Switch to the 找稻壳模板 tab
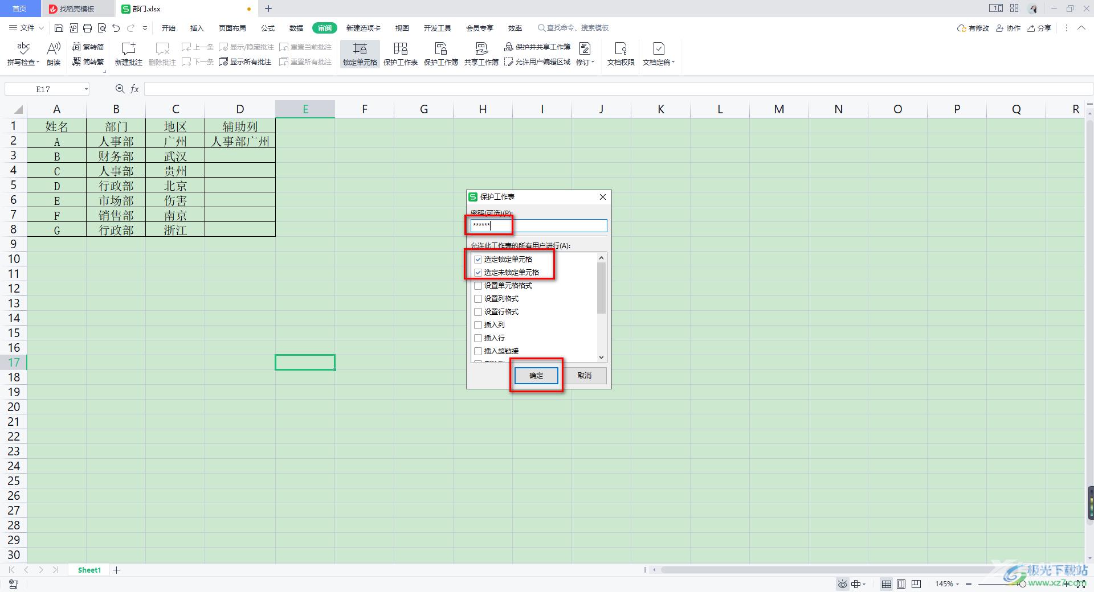 [77, 9]
